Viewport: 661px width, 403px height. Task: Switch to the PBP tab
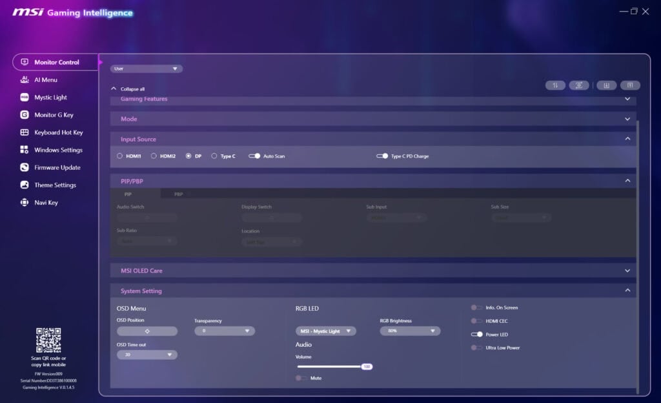pyautogui.click(x=178, y=194)
